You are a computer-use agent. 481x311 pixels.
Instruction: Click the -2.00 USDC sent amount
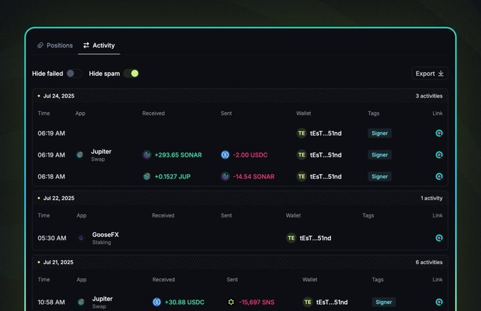250,155
